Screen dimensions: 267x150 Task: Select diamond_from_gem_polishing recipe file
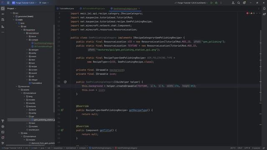point(42,143)
